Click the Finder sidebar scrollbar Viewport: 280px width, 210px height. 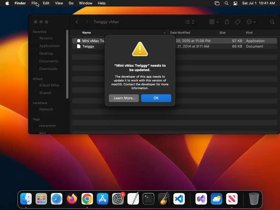click(67, 64)
